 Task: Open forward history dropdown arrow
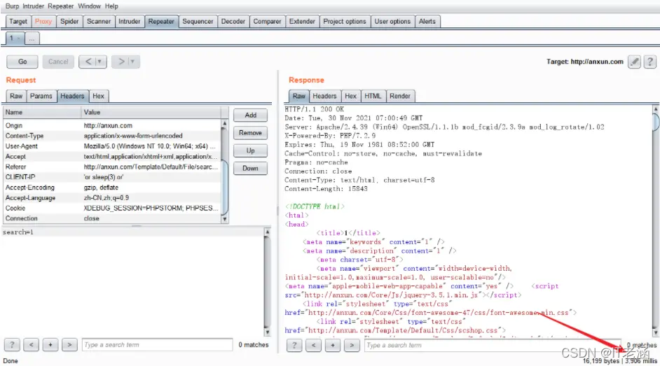[133, 62]
